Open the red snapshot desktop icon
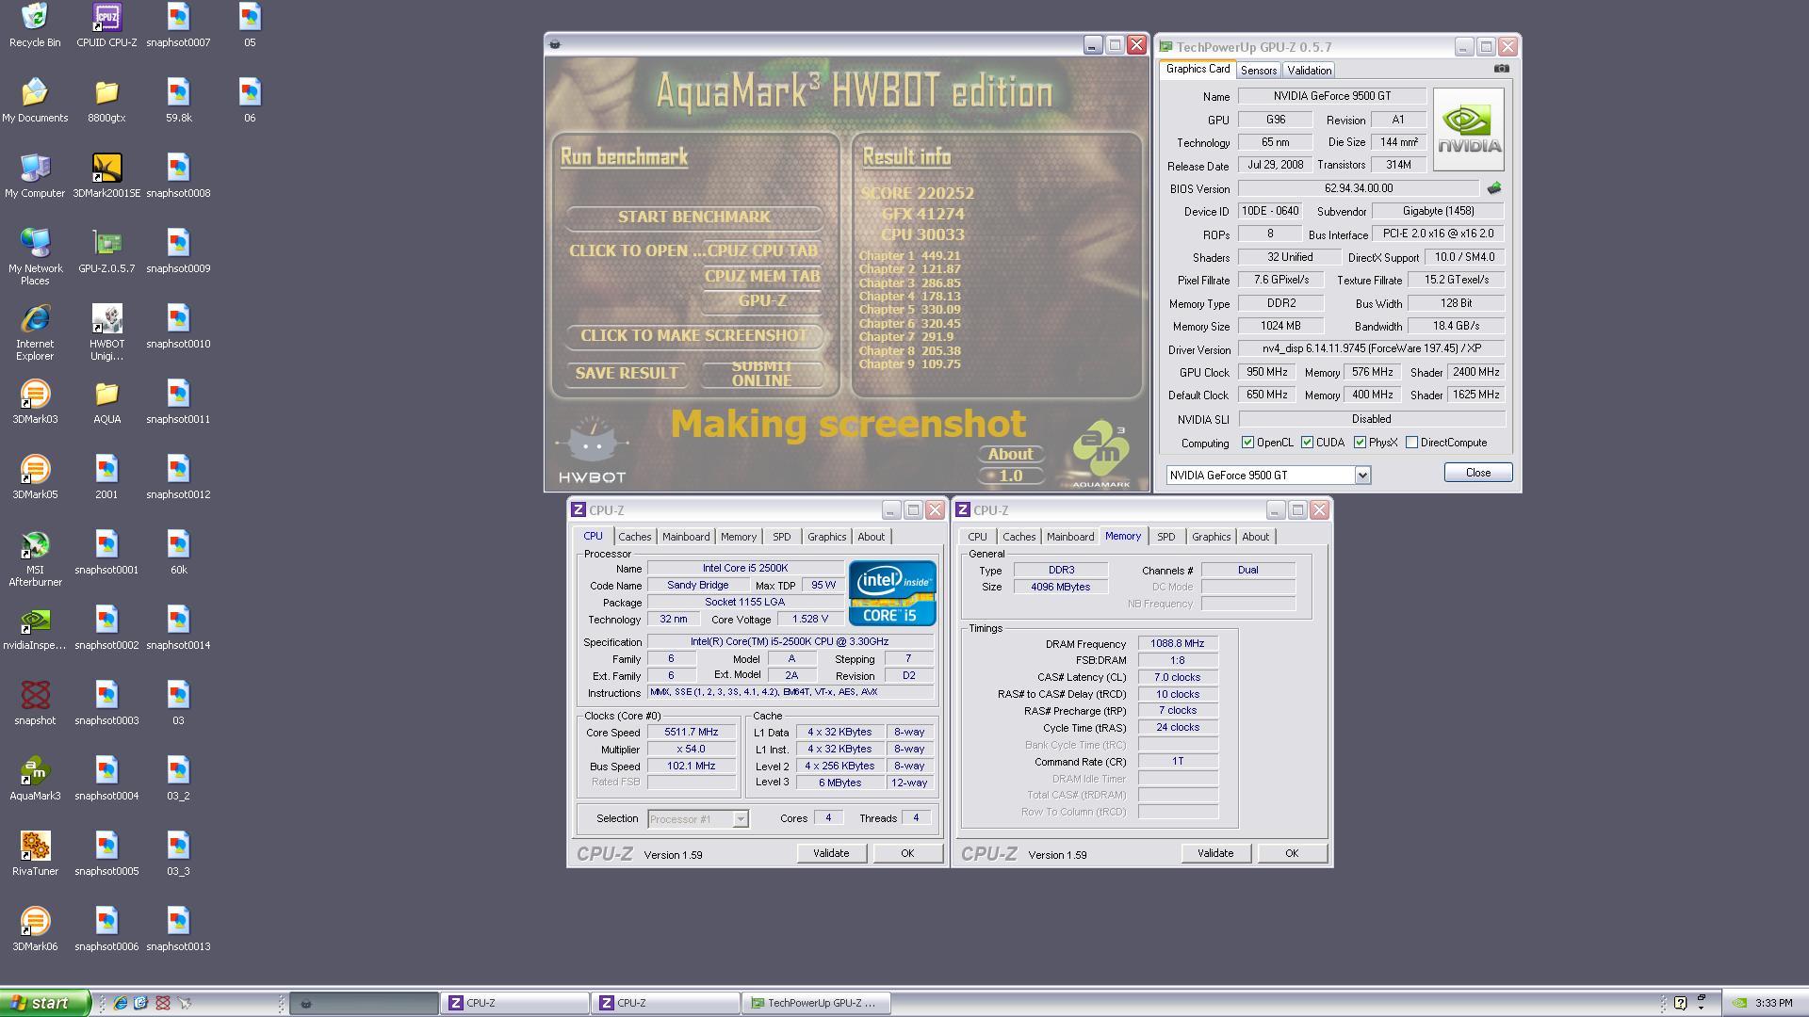The image size is (1809, 1017). click(35, 703)
